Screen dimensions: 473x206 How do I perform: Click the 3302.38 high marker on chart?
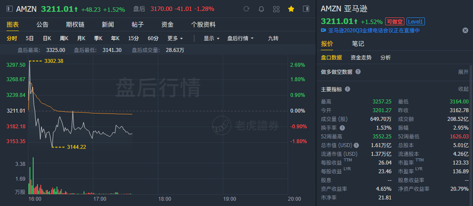pos(54,61)
